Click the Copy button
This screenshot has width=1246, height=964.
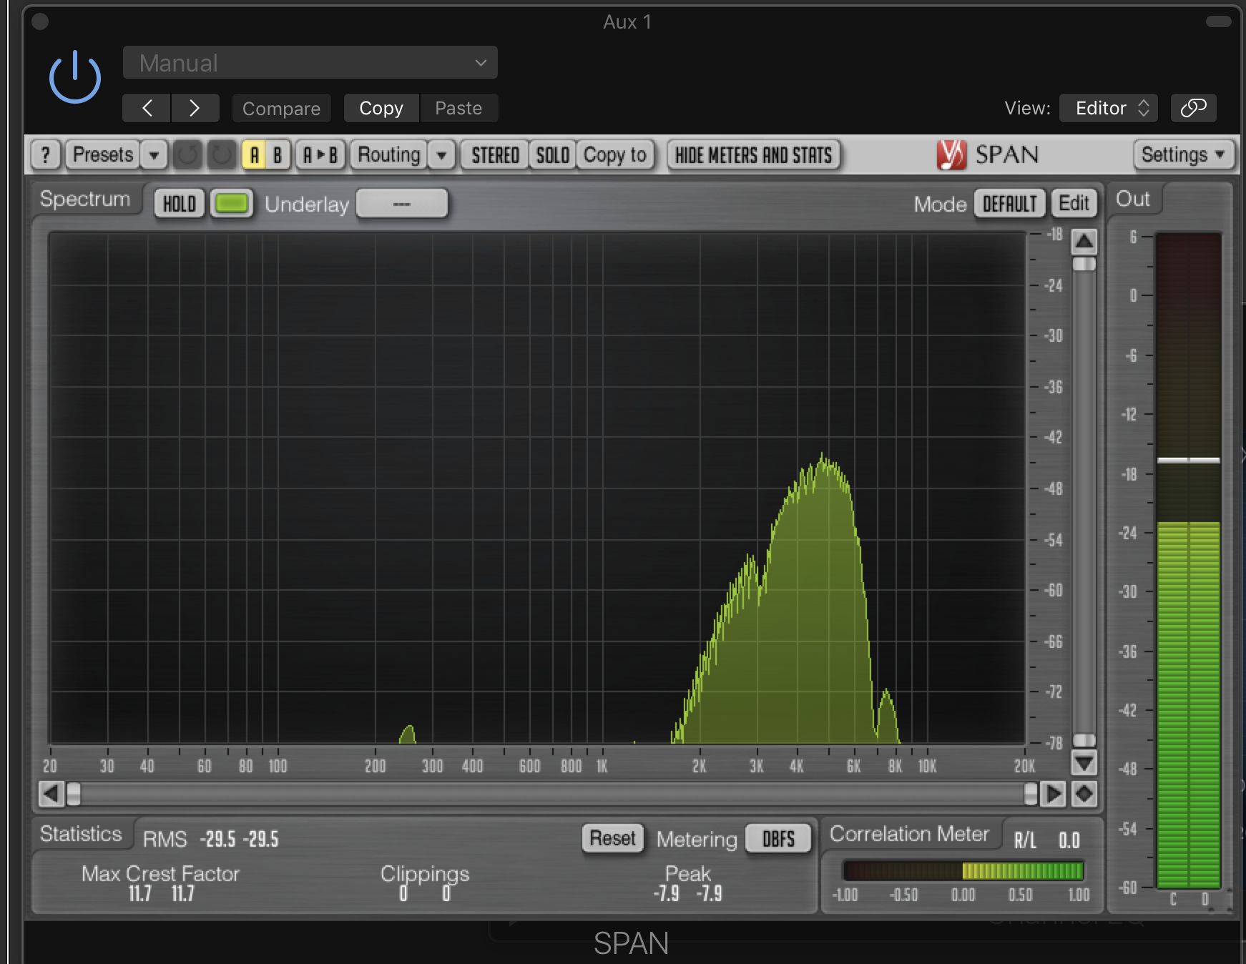381,108
